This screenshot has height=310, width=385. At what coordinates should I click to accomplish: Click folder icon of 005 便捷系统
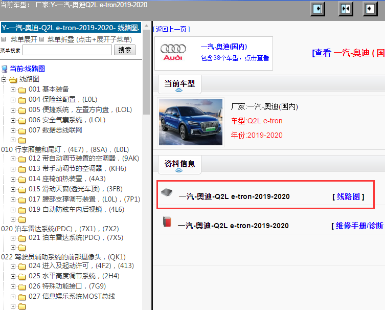[x=22, y=110]
